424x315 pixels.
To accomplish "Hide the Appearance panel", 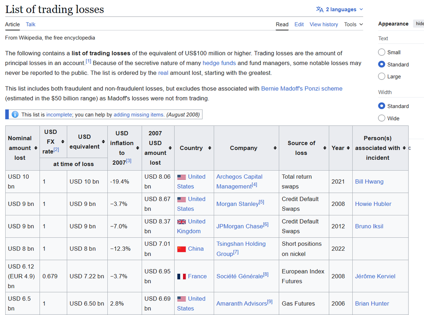I will 419,24.
